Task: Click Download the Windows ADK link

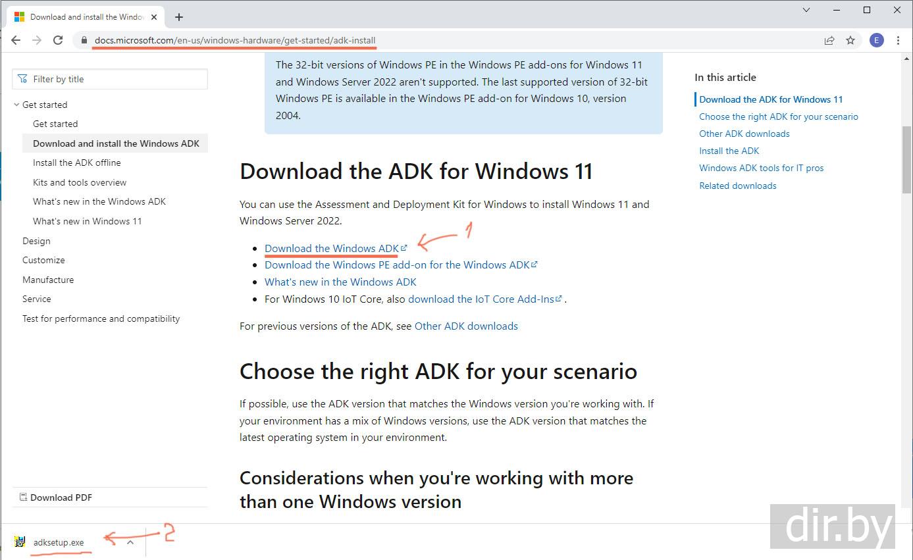Action: pos(332,248)
